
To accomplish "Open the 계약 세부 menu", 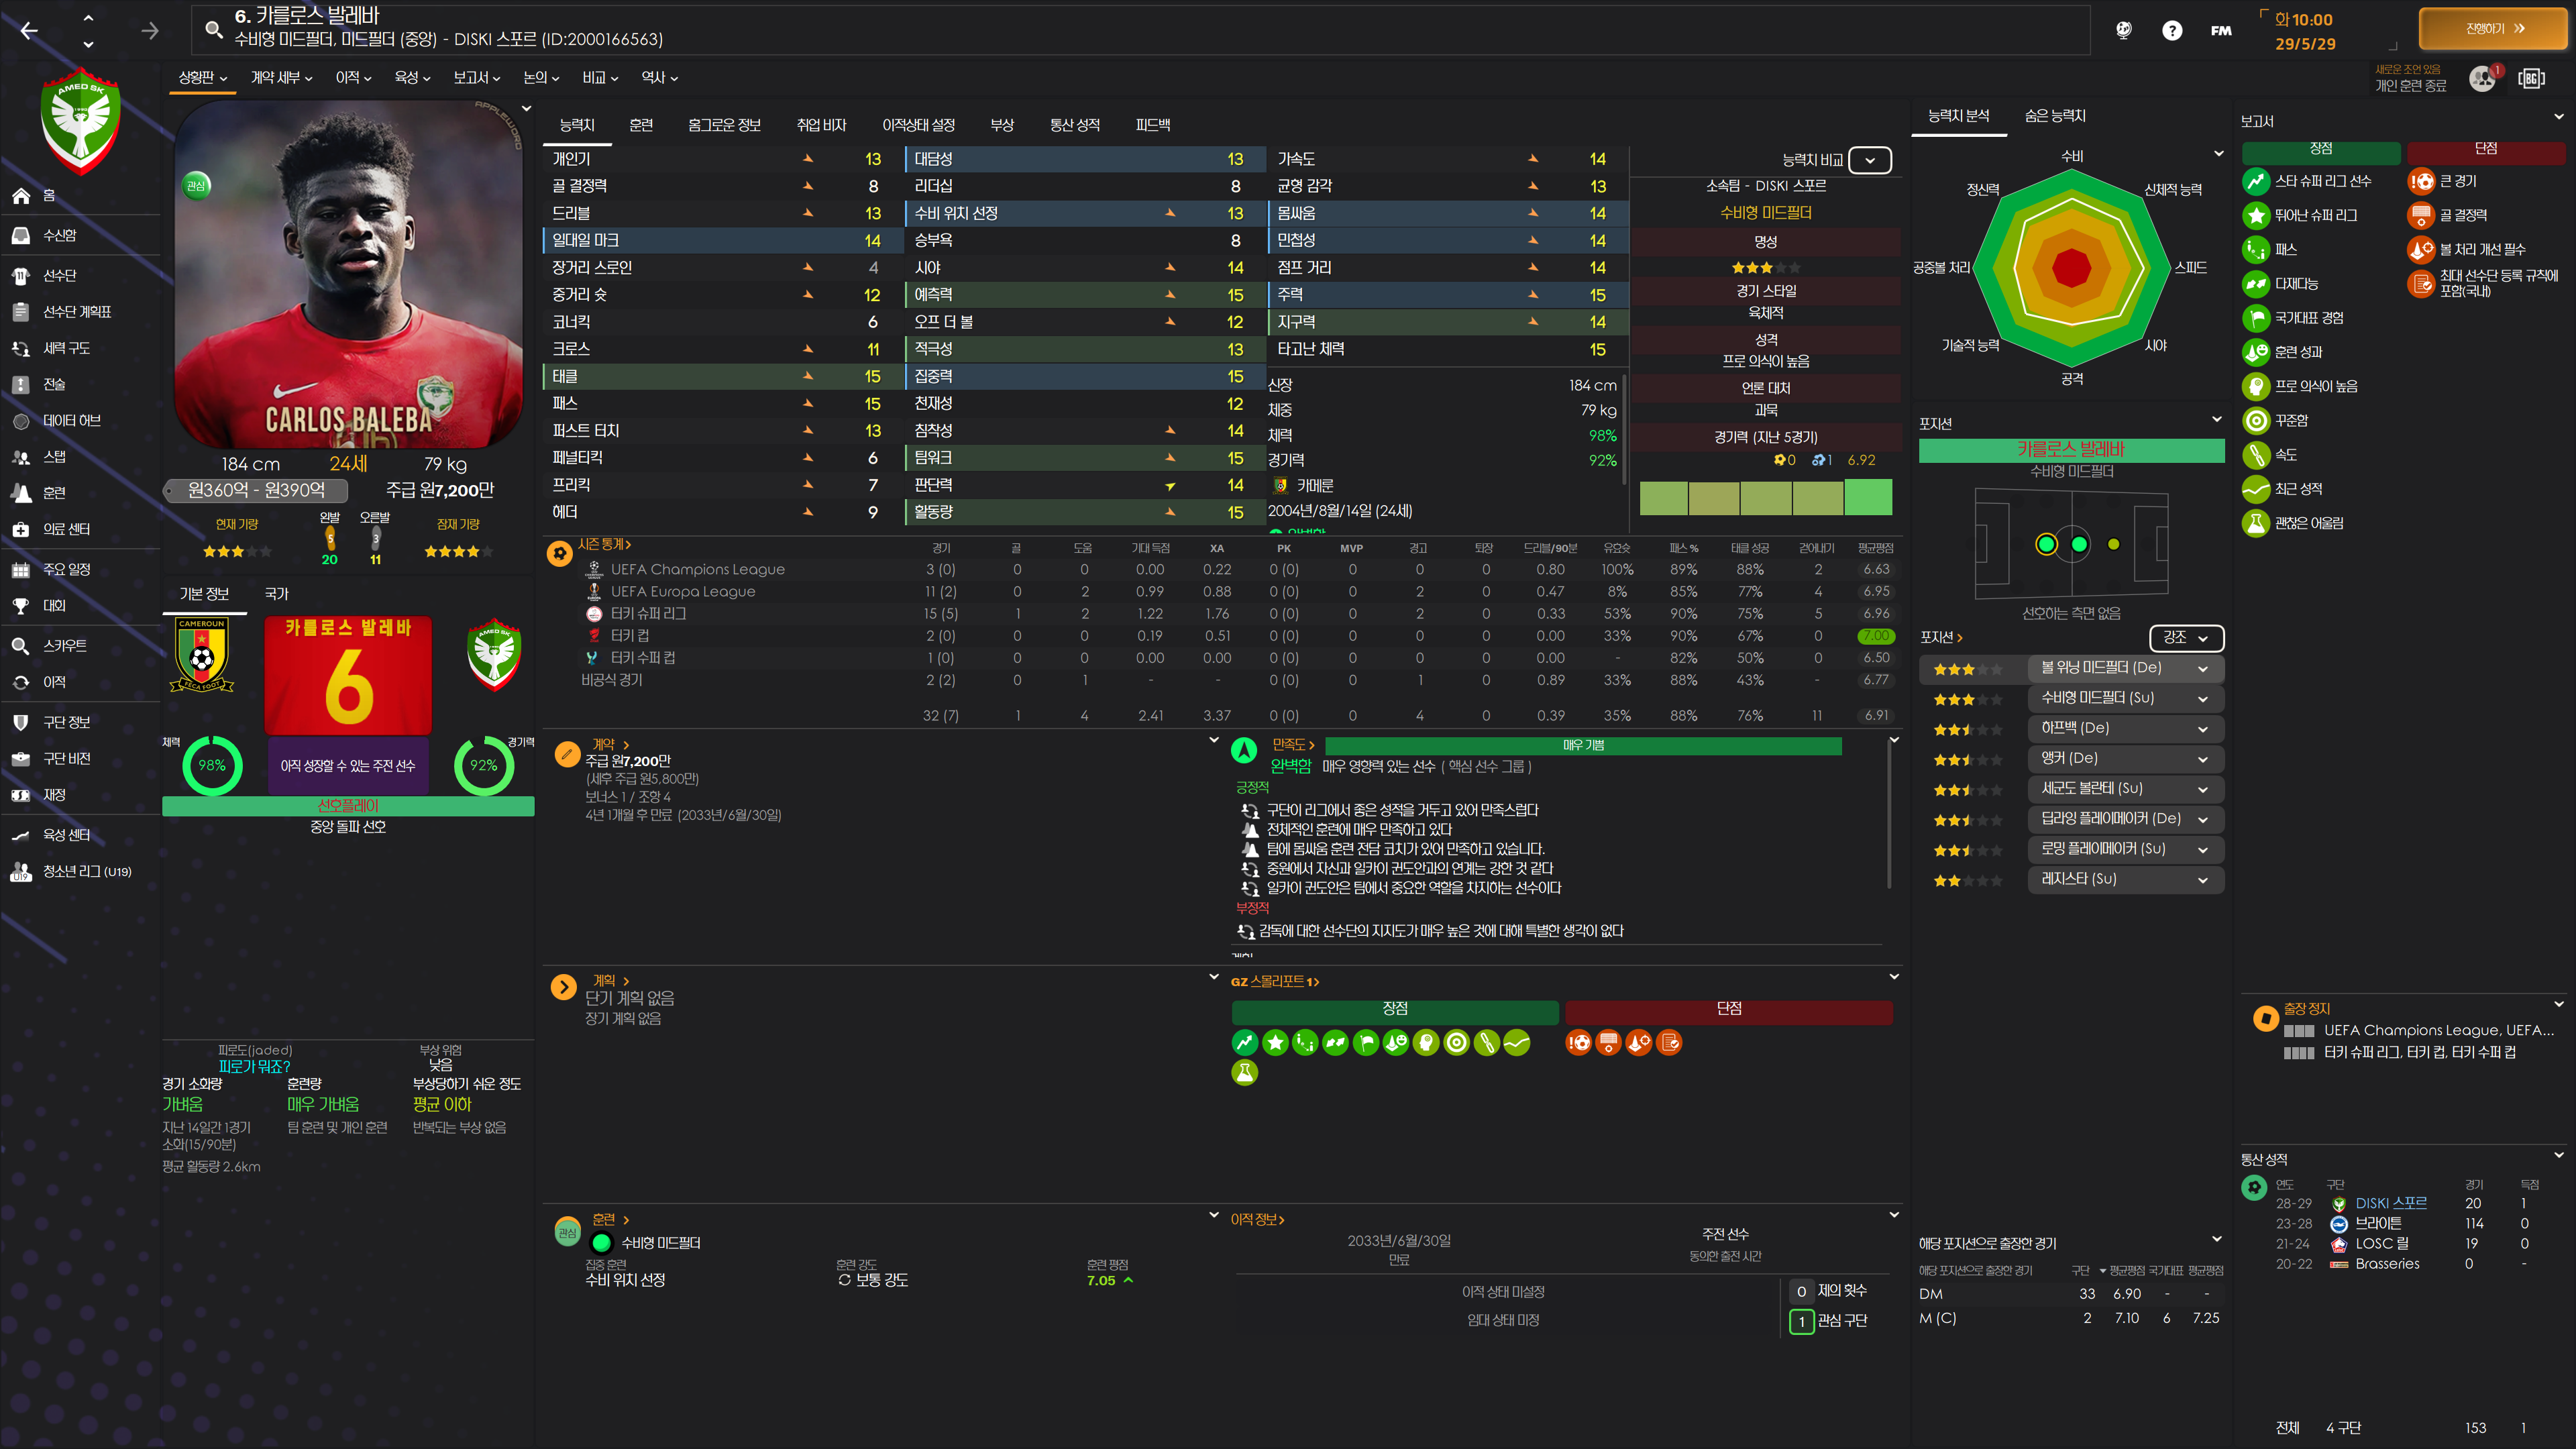I will point(281,77).
